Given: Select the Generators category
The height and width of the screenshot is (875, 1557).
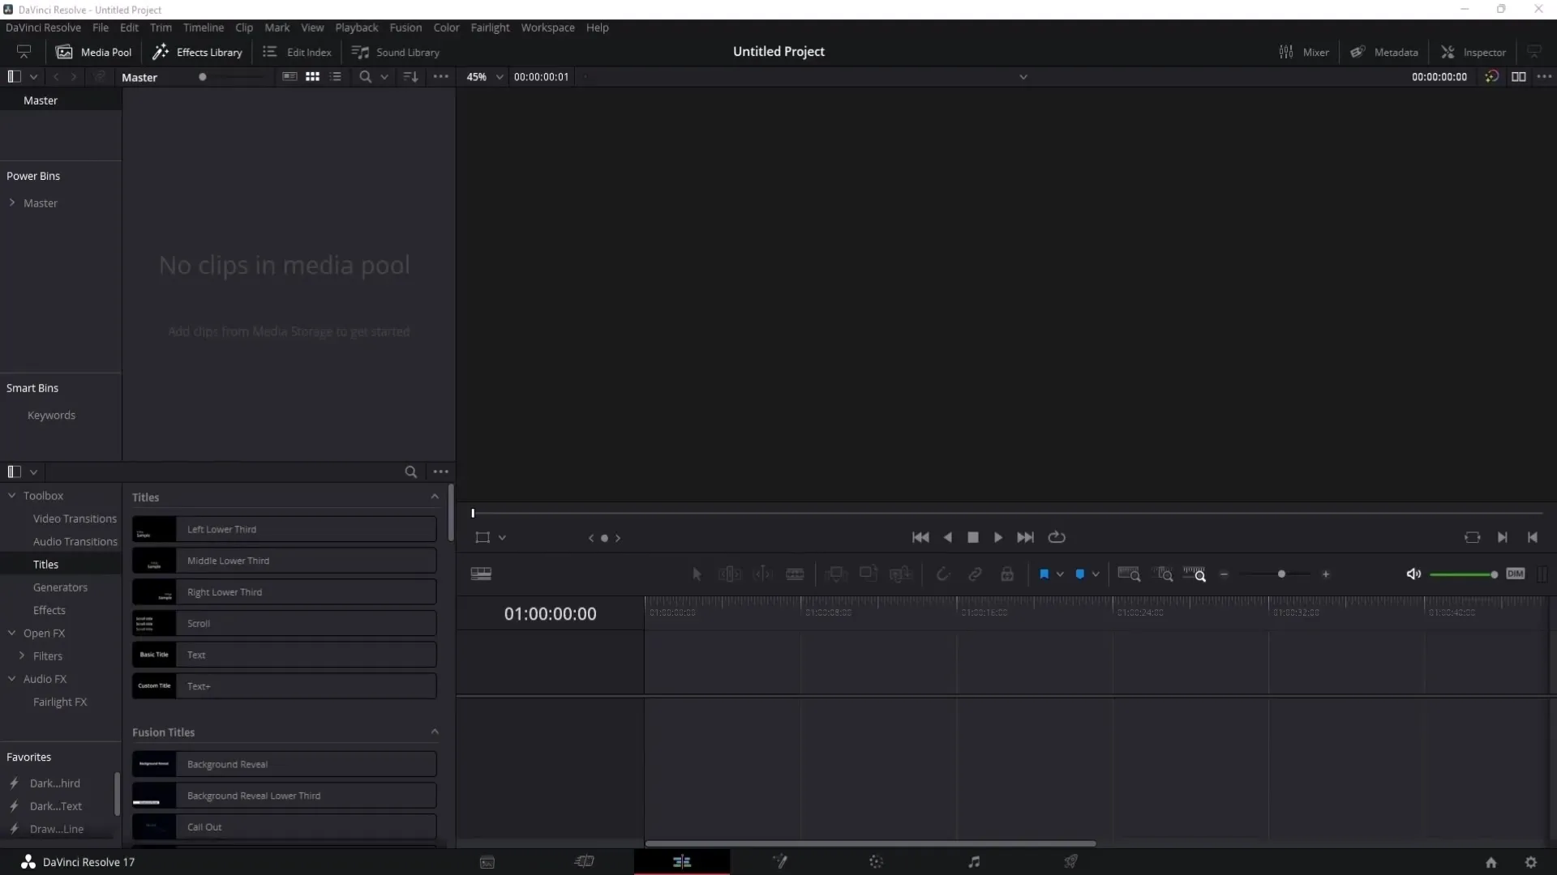Looking at the screenshot, I should 60,587.
